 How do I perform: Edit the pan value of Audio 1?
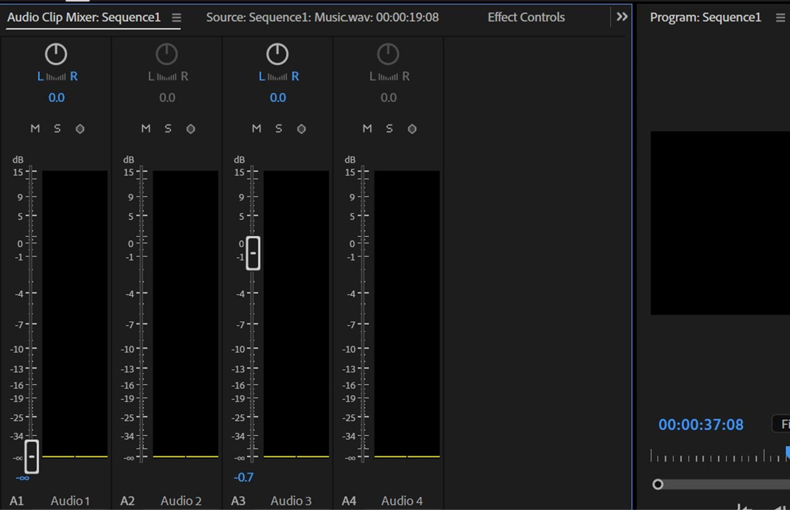coord(56,97)
